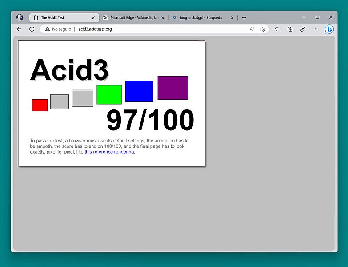Close the Microsoft Edge Wikipedia tab

pos(163,18)
